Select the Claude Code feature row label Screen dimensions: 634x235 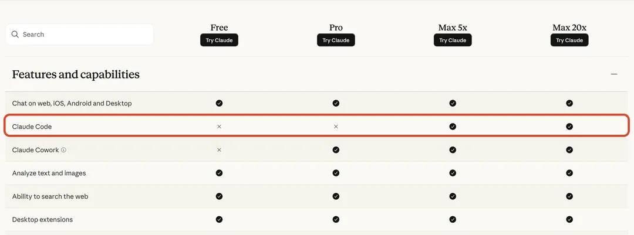tap(32, 127)
